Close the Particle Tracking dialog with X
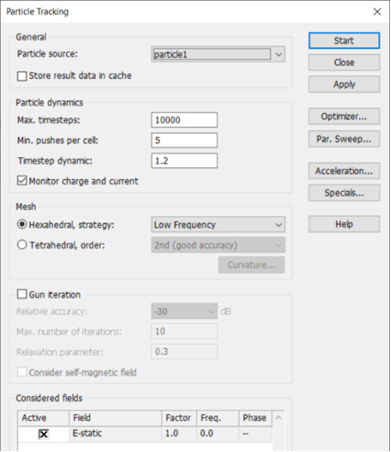The height and width of the screenshot is (452, 391). (x=377, y=12)
